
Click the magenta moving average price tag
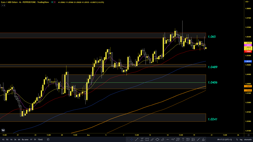click(248, 45)
